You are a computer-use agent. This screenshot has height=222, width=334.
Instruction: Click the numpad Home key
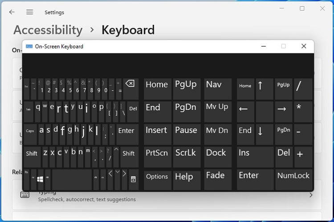pos(245,89)
